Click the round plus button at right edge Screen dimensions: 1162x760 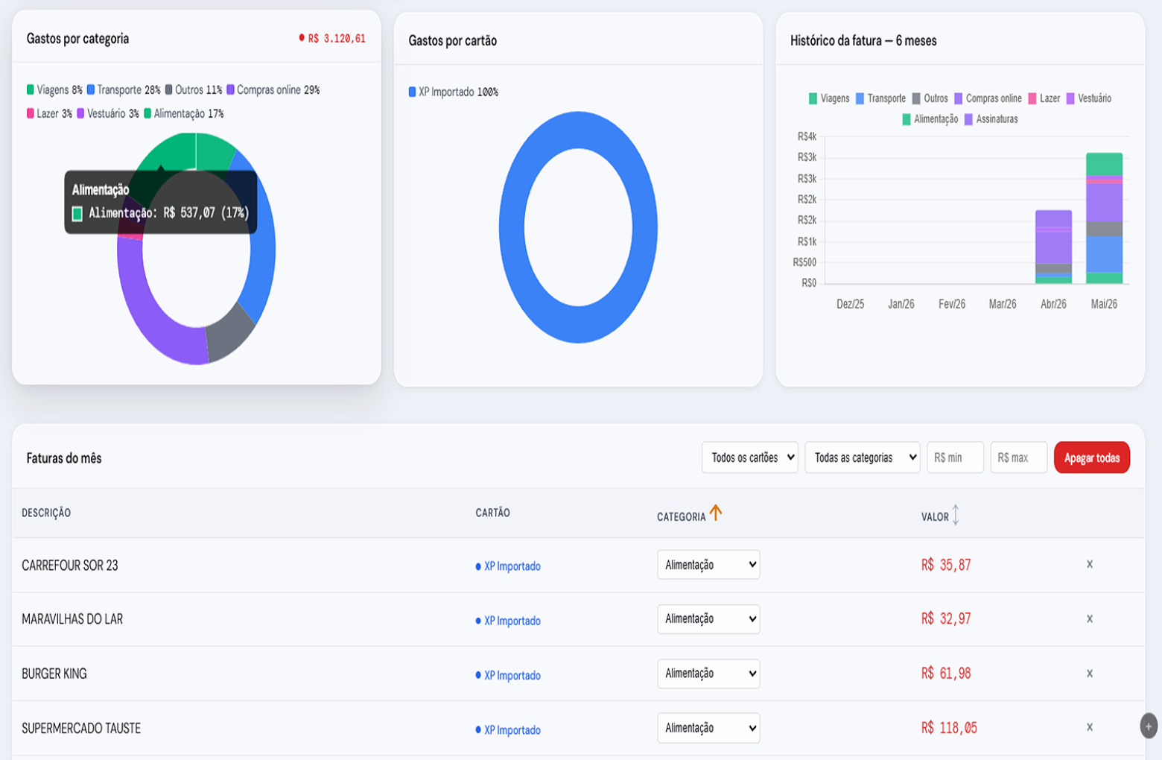coord(1149,726)
